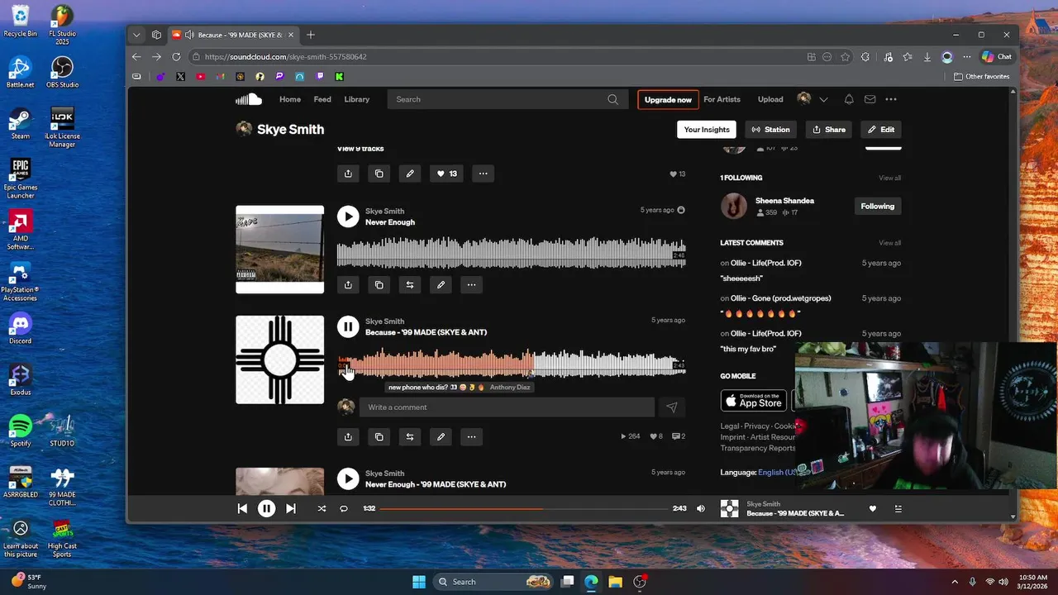Repost the Never Enough track
Image resolution: width=1058 pixels, height=595 pixels.
point(410,284)
